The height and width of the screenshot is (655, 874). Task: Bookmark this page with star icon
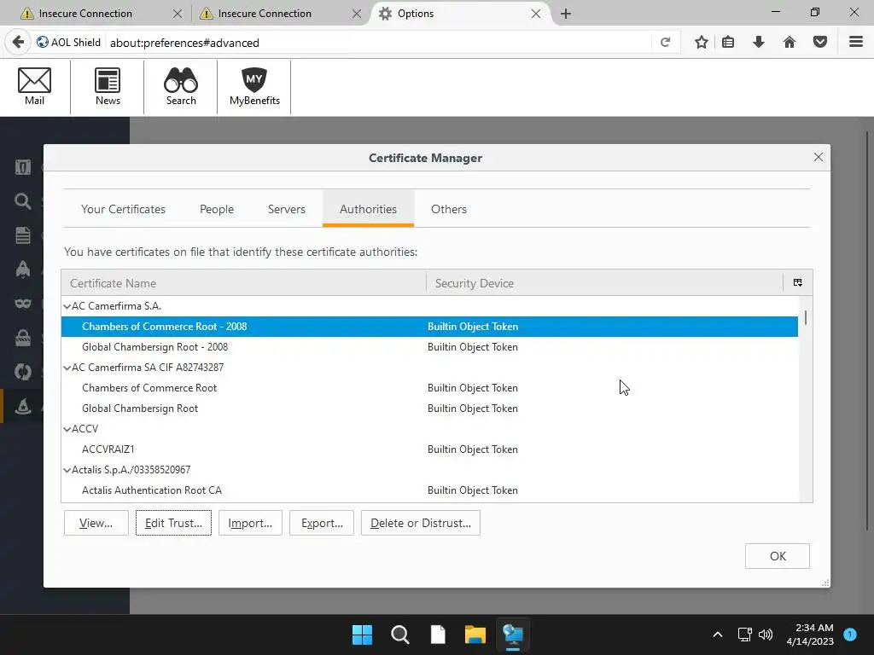[702, 42]
